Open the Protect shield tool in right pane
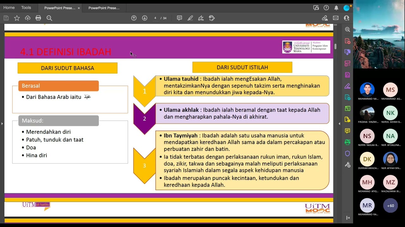The image size is (405, 227). 347,154
